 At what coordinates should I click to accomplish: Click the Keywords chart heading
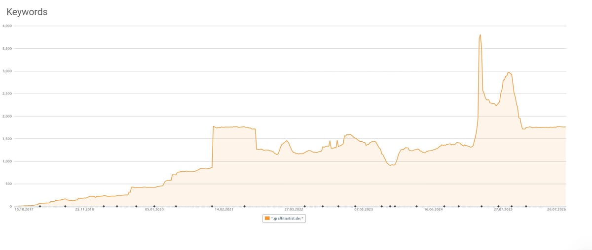(27, 12)
